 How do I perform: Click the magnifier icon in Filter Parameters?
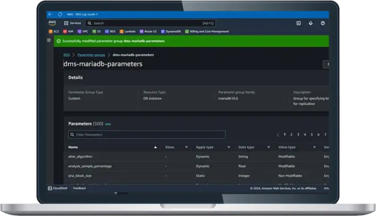(72, 134)
